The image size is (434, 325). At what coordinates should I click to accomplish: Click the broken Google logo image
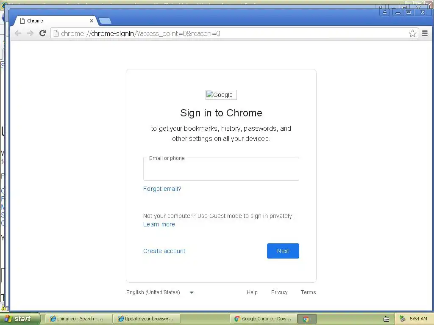[221, 95]
